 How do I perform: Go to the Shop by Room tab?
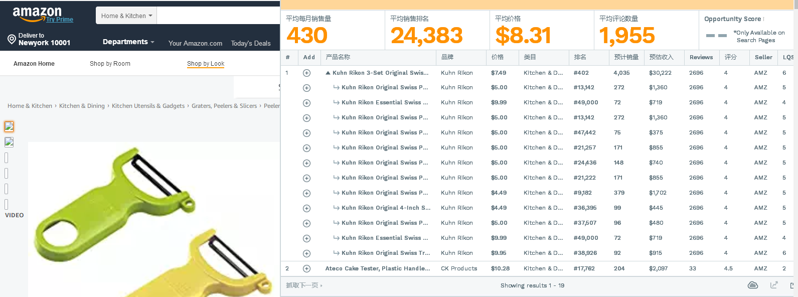[x=110, y=64]
